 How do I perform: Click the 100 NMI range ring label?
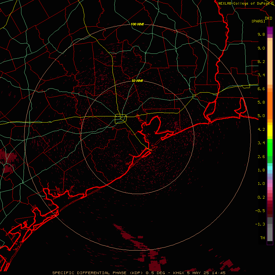click(137, 24)
